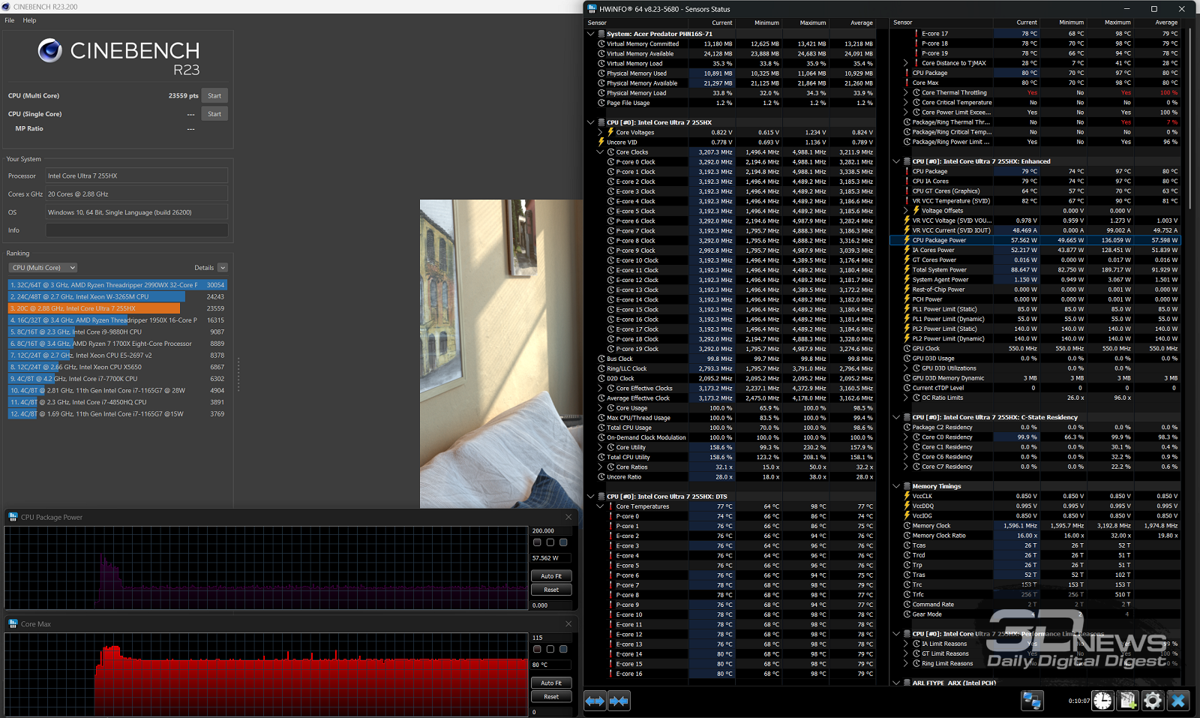Collapse the Memory Timings section
Screen dimensions: 1200x718
[896, 486]
